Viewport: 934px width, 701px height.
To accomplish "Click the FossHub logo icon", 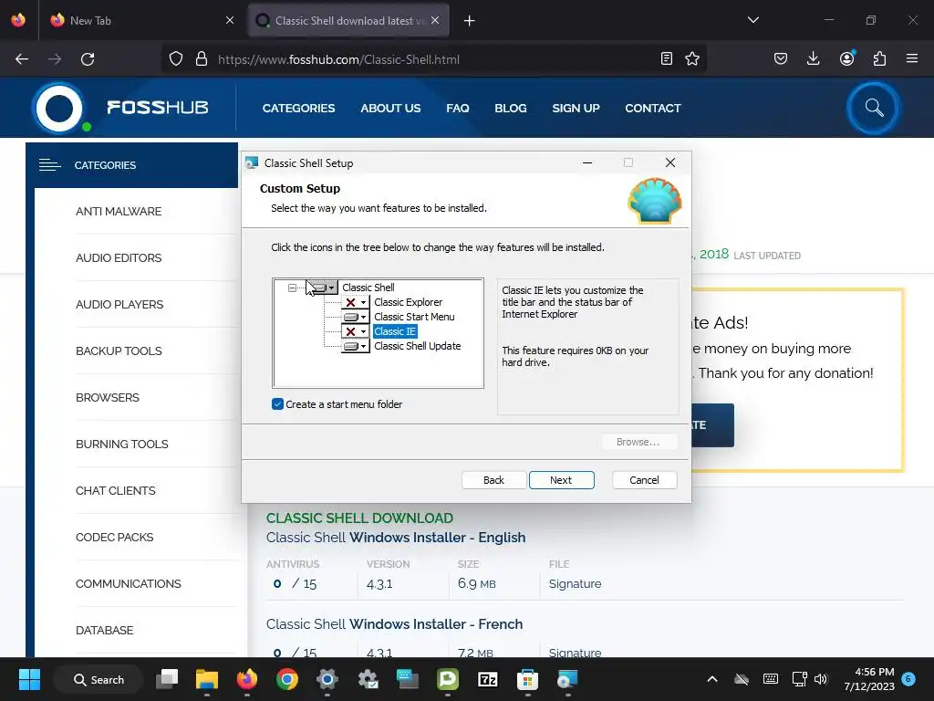I will [59, 109].
